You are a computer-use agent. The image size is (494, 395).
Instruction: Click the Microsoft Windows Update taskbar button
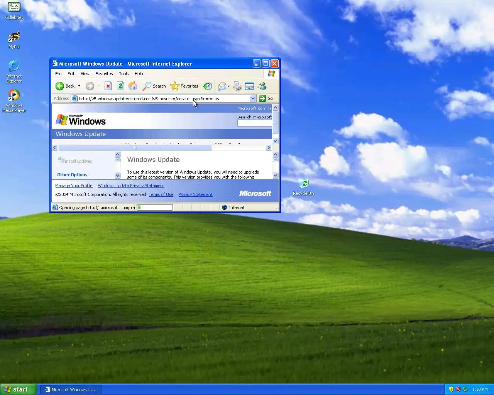coord(71,390)
